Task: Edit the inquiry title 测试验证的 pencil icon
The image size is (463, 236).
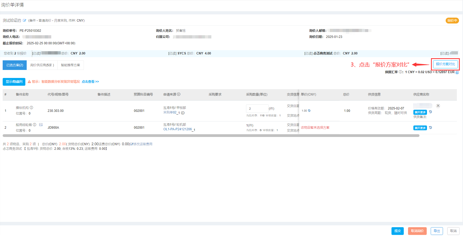Action: click(x=25, y=20)
